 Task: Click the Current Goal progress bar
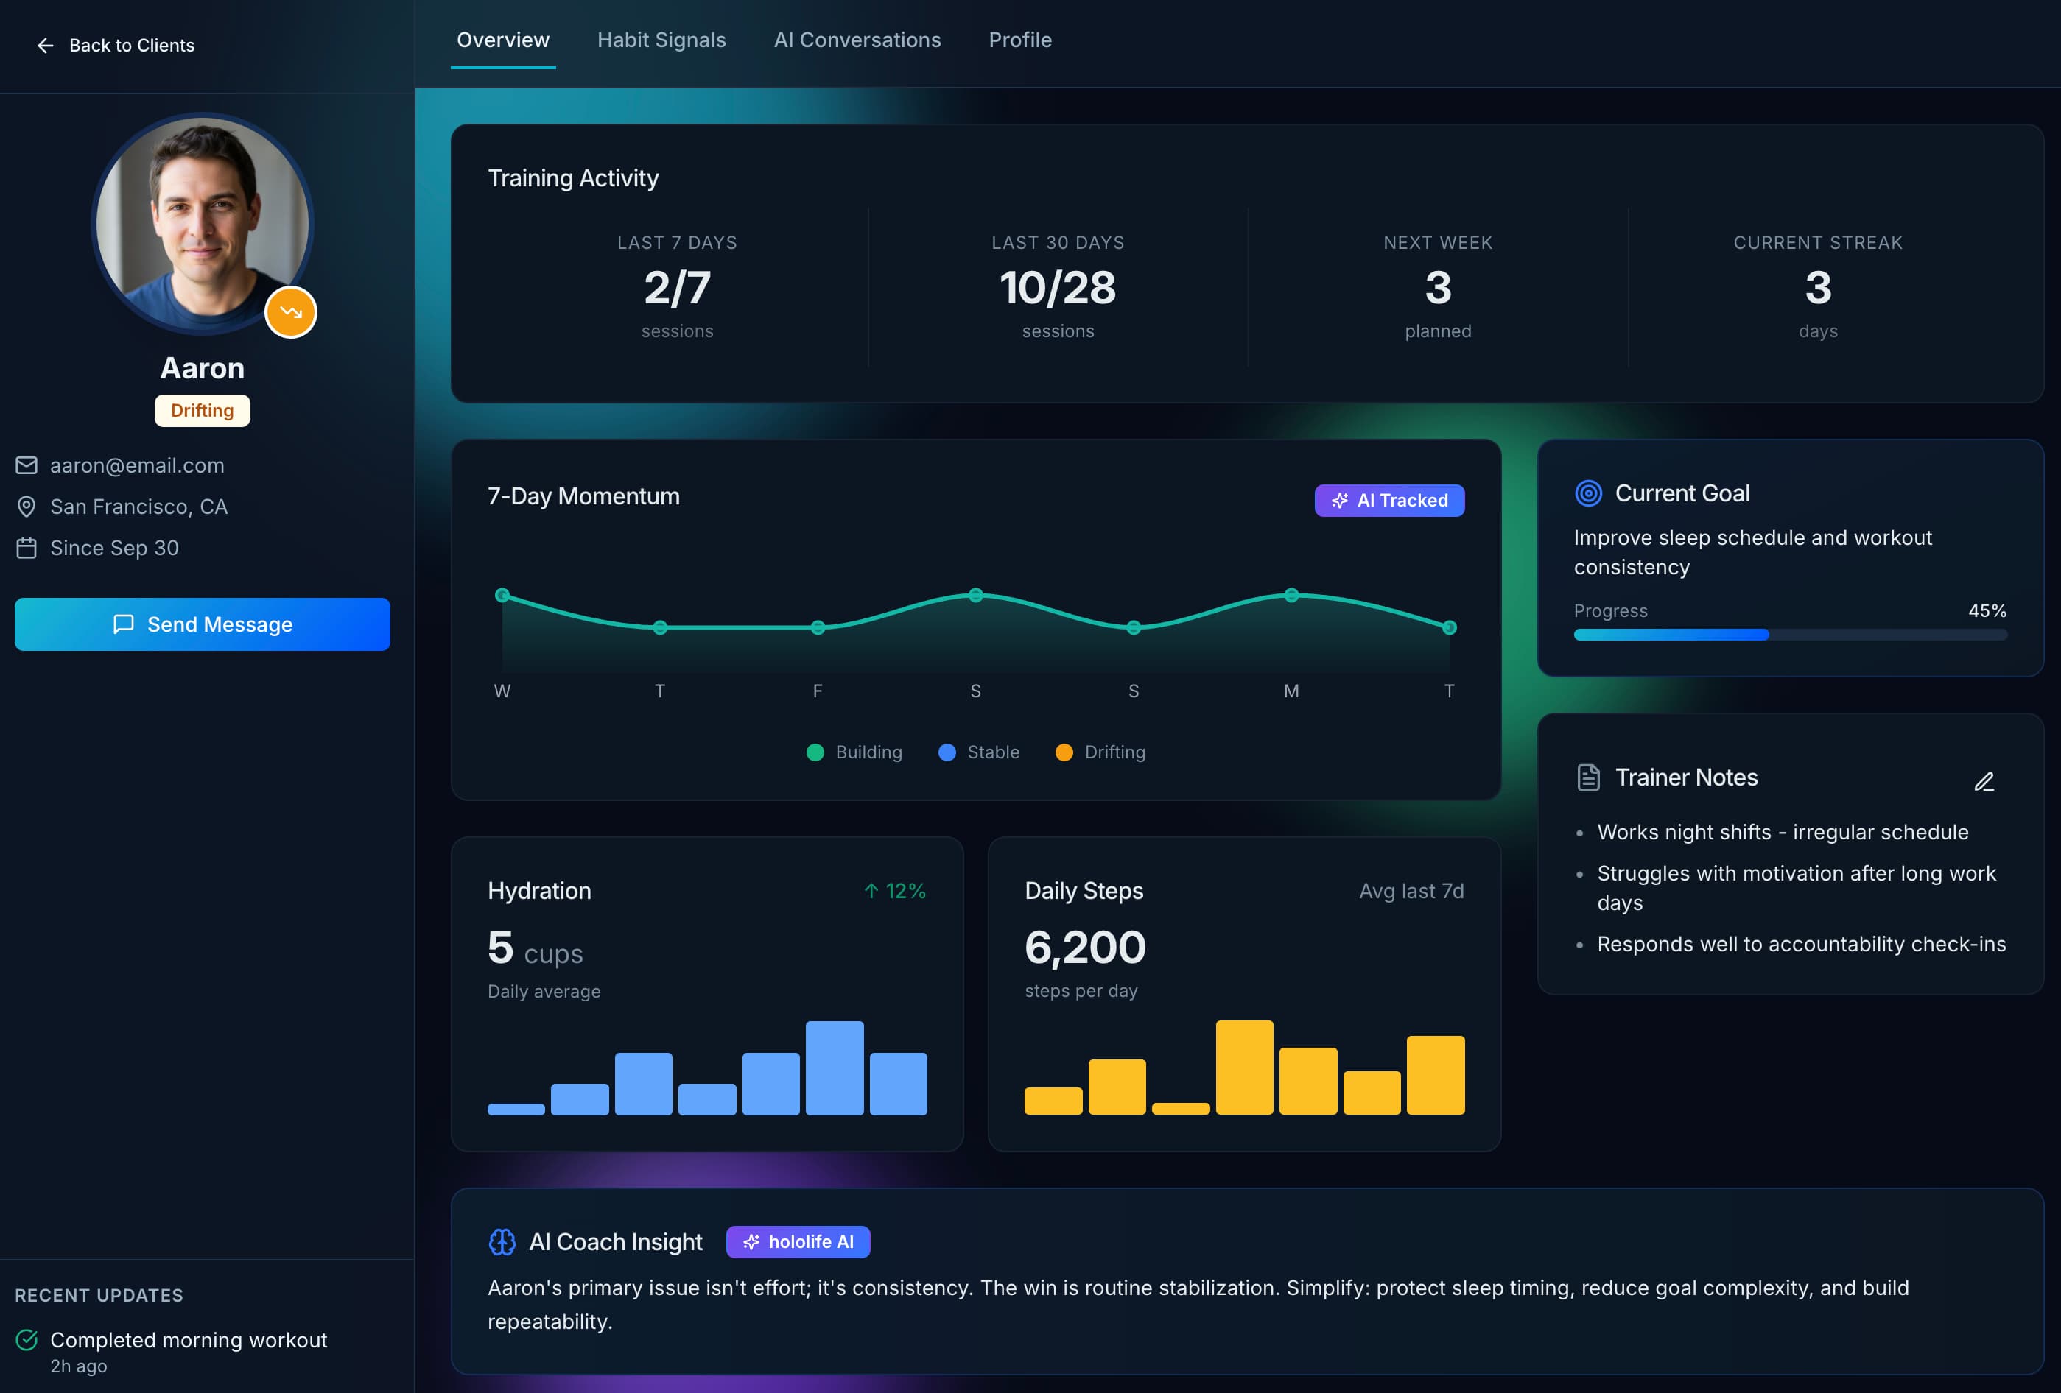pyautogui.click(x=1791, y=635)
